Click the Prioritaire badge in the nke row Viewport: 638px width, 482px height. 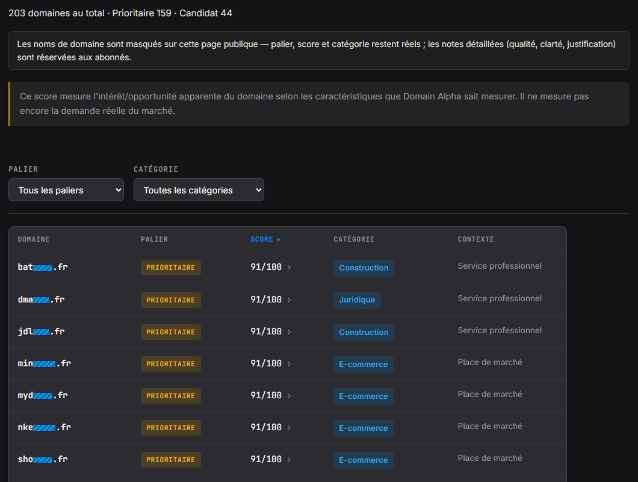click(171, 428)
